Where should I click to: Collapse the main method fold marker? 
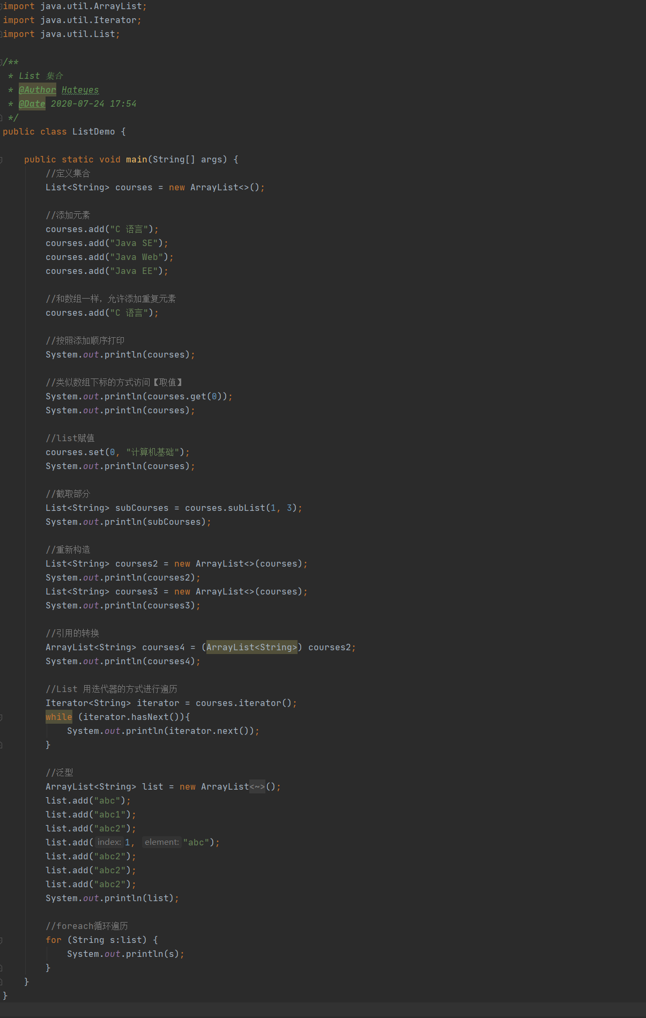(x=1, y=160)
